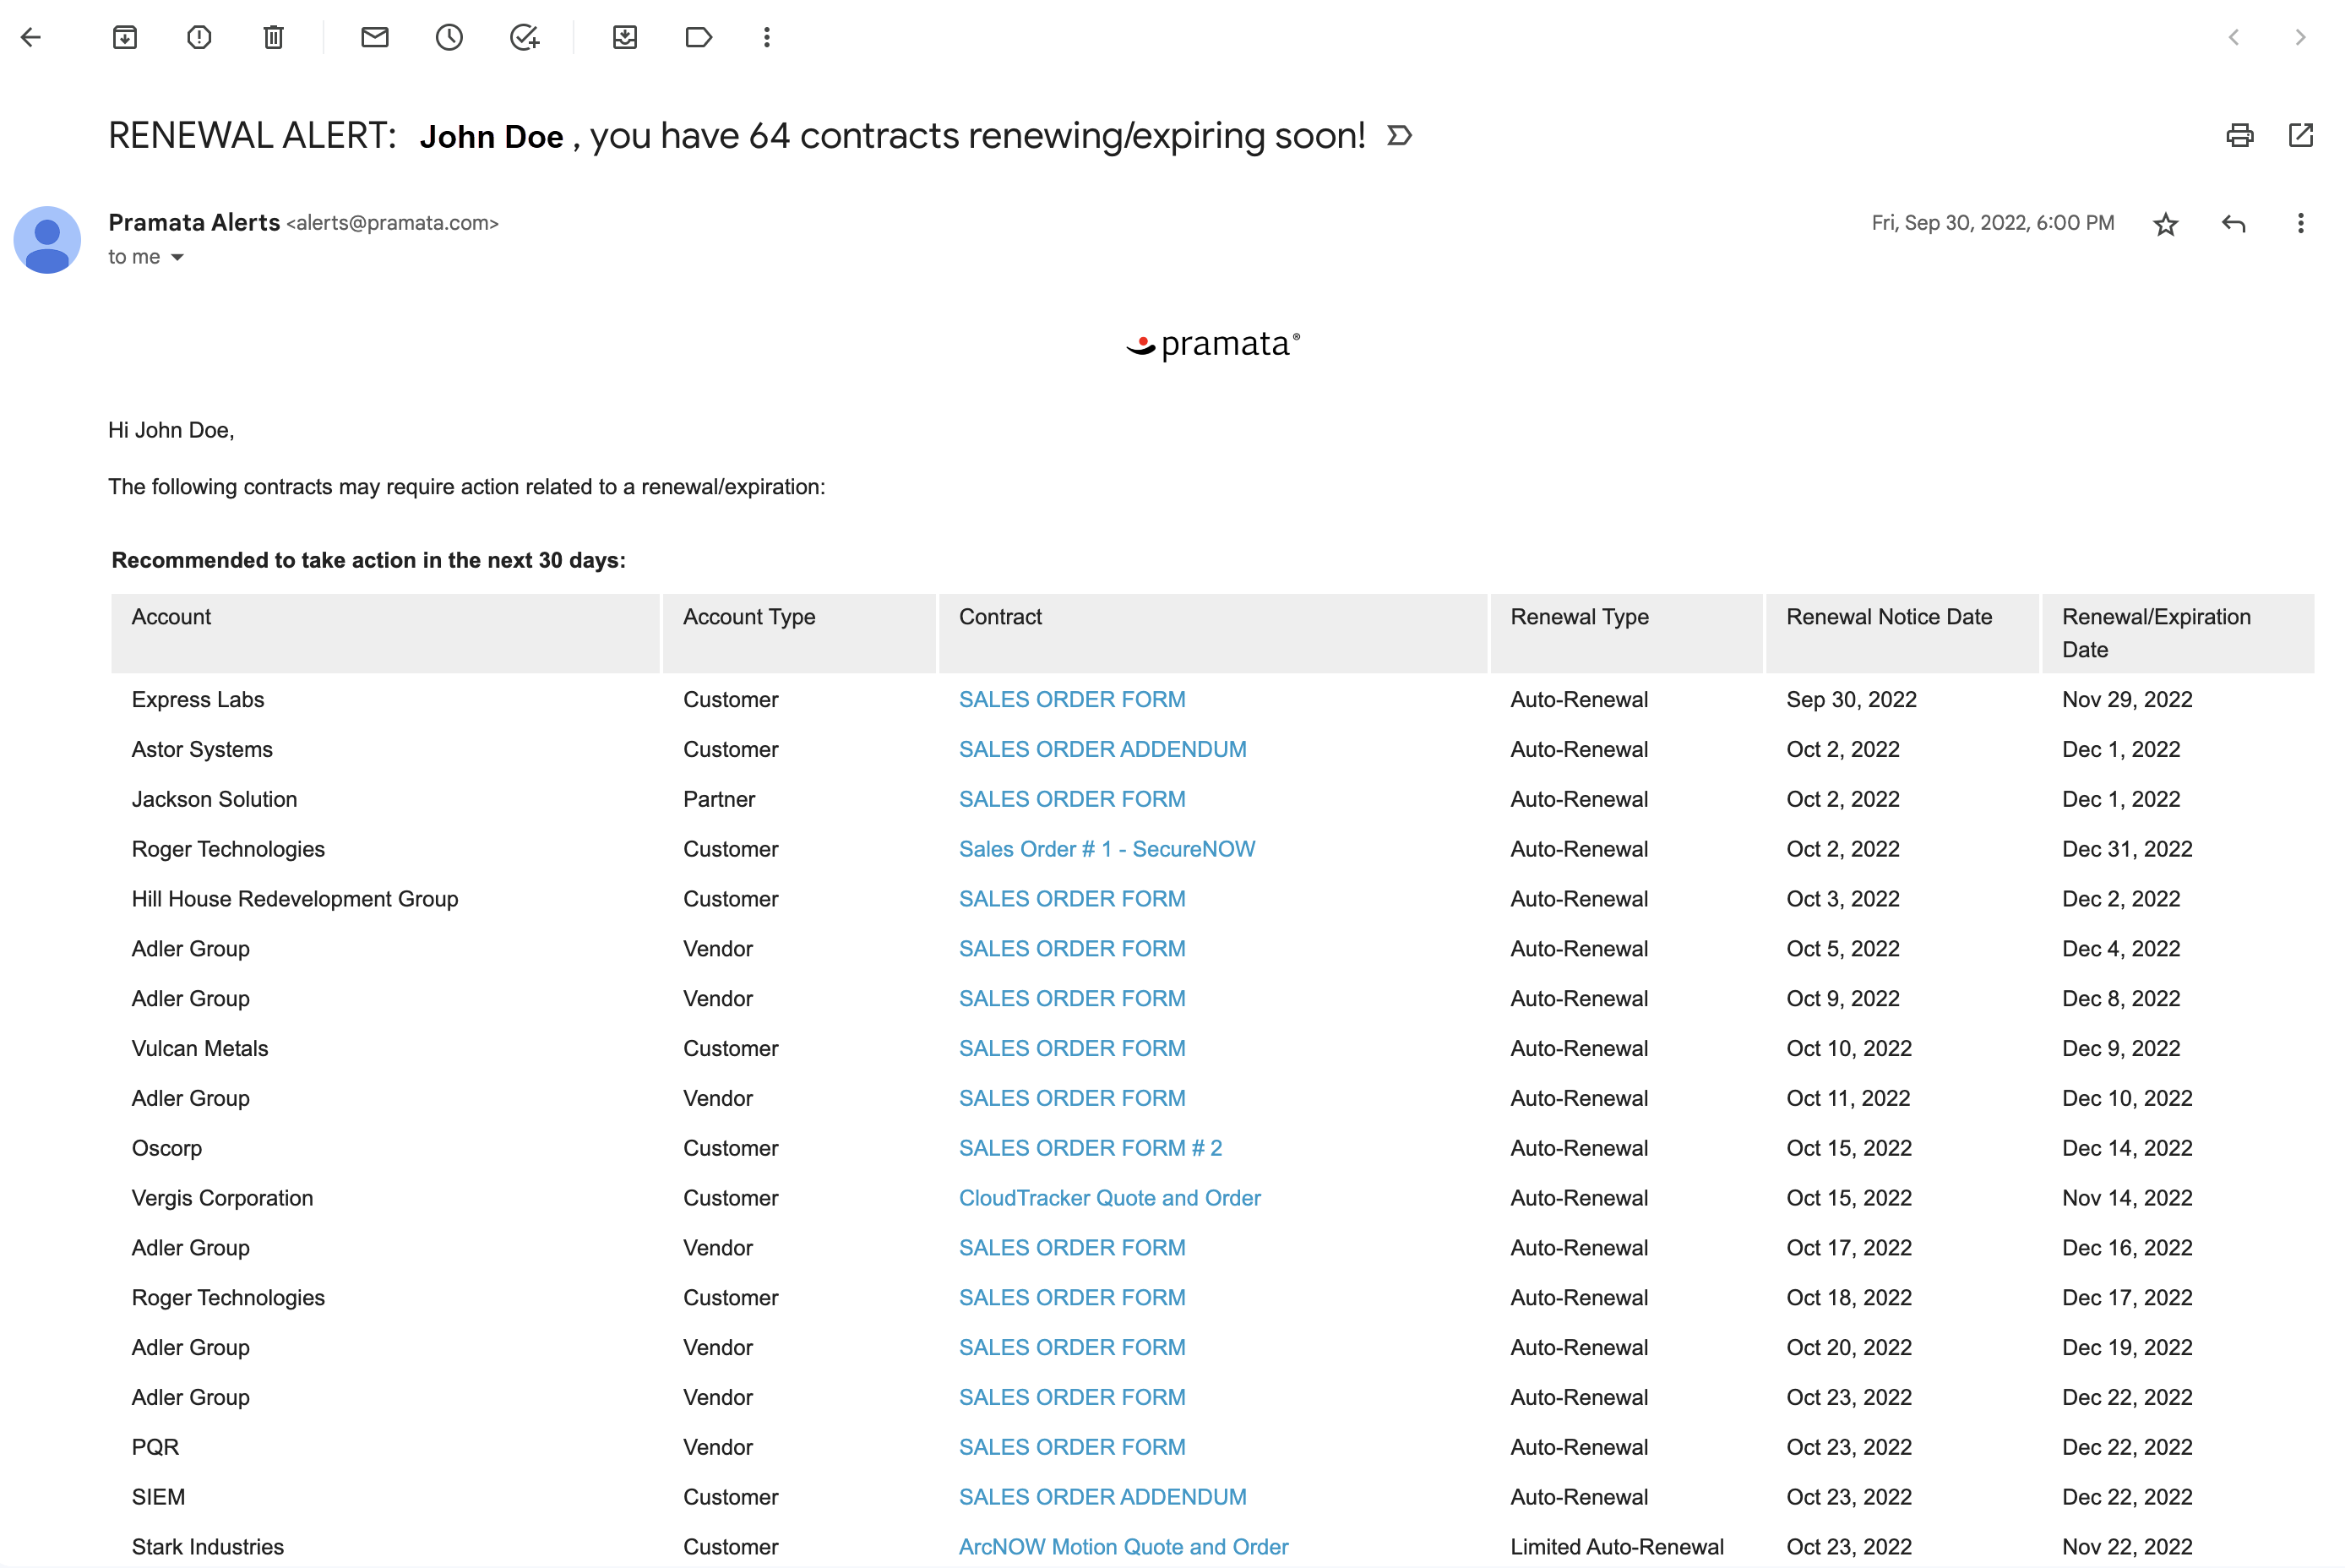
Task: Open ArcNOW Motion Quote and Order link
Action: [1124, 1548]
